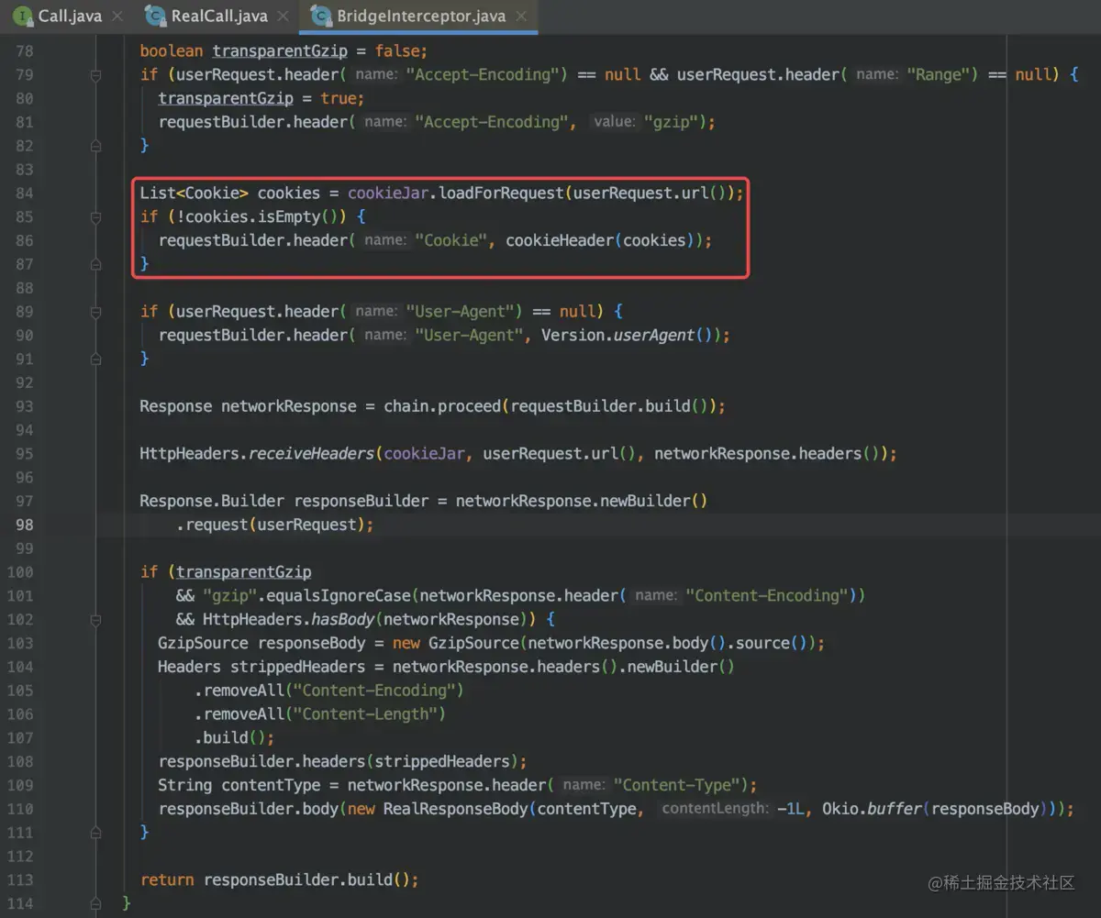The width and height of the screenshot is (1101, 918).
Task: Click 'networkResponse.newBuilder()' on line 97
Action: pos(582,501)
